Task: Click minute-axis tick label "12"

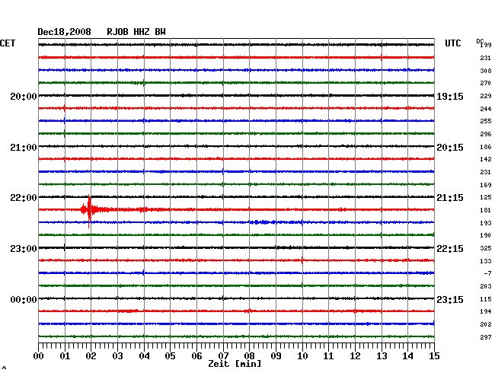Action: [x=355, y=356]
